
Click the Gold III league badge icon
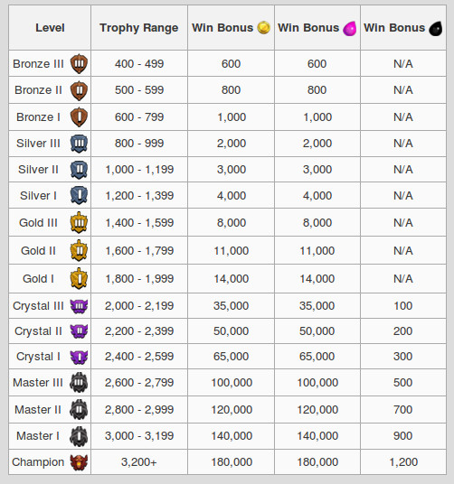[79, 222]
